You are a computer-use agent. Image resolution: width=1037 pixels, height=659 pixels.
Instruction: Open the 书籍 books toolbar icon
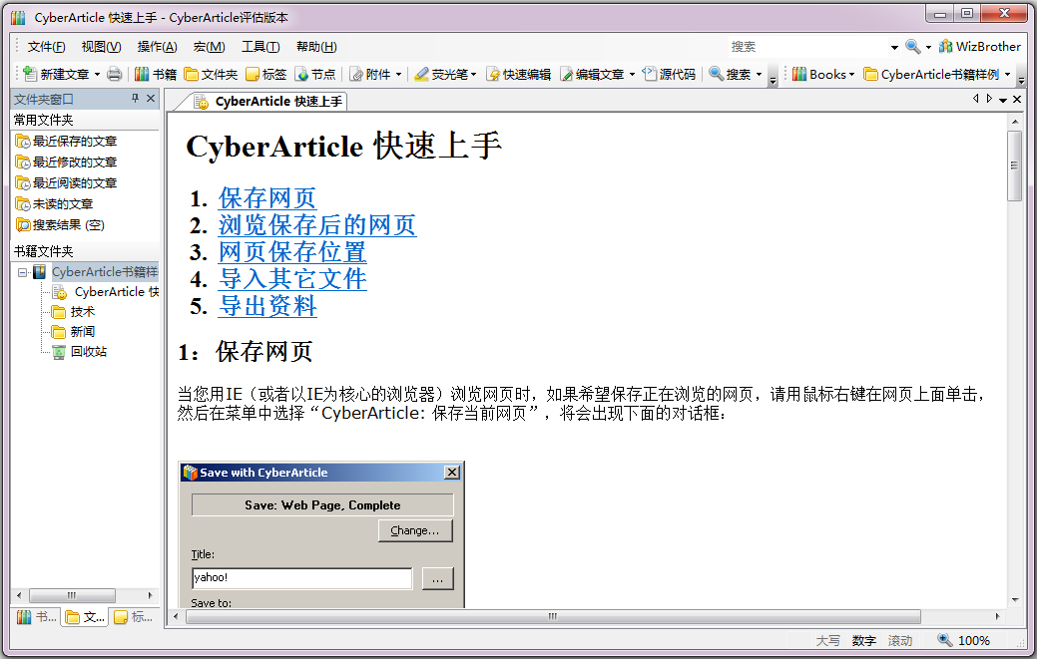142,74
